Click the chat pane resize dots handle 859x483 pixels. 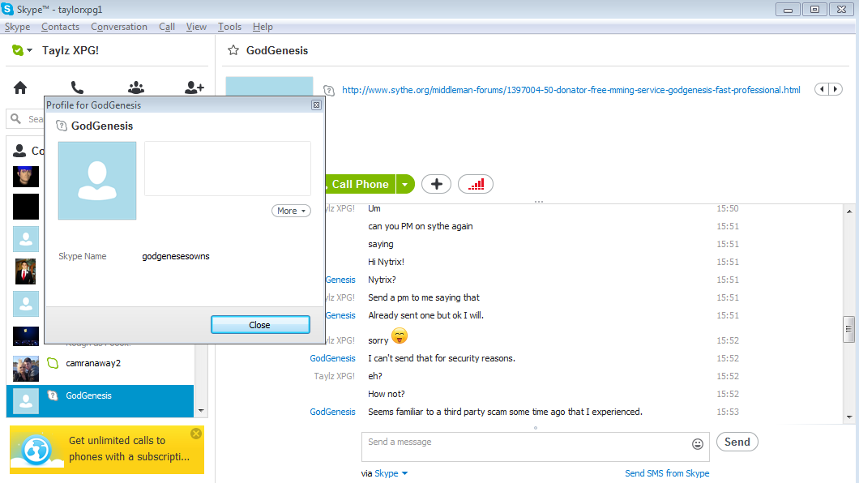tap(539, 202)
